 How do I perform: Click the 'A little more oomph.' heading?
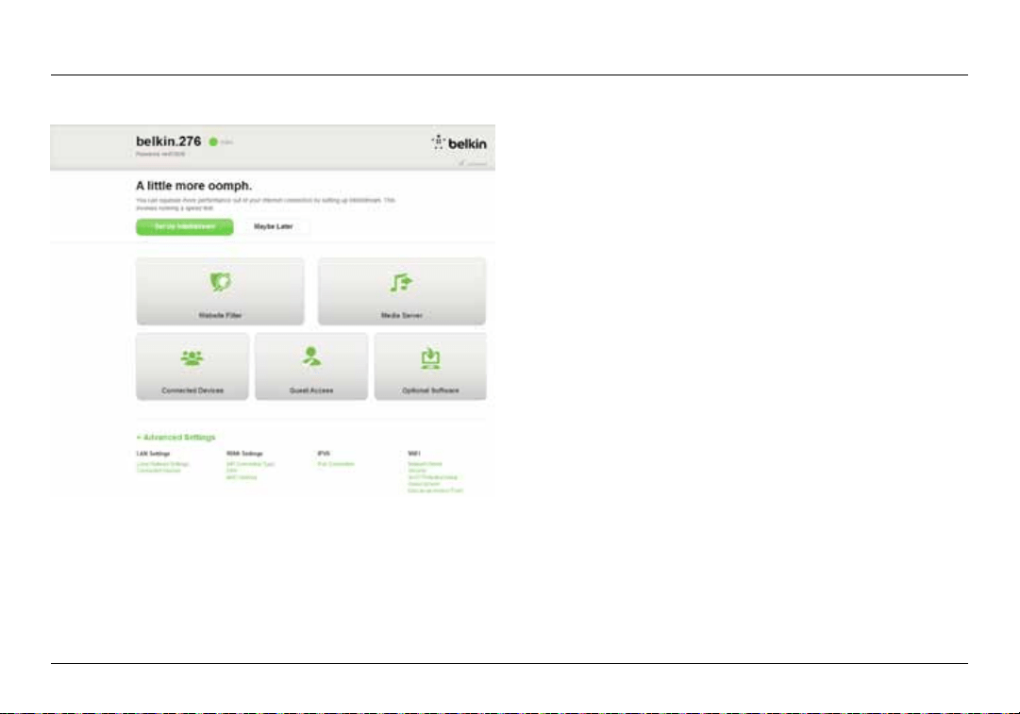[x=193, y=186]
